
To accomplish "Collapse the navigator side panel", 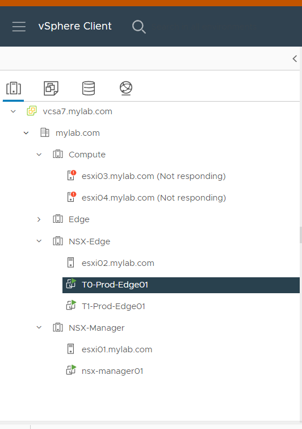I will tap(295, 59).
